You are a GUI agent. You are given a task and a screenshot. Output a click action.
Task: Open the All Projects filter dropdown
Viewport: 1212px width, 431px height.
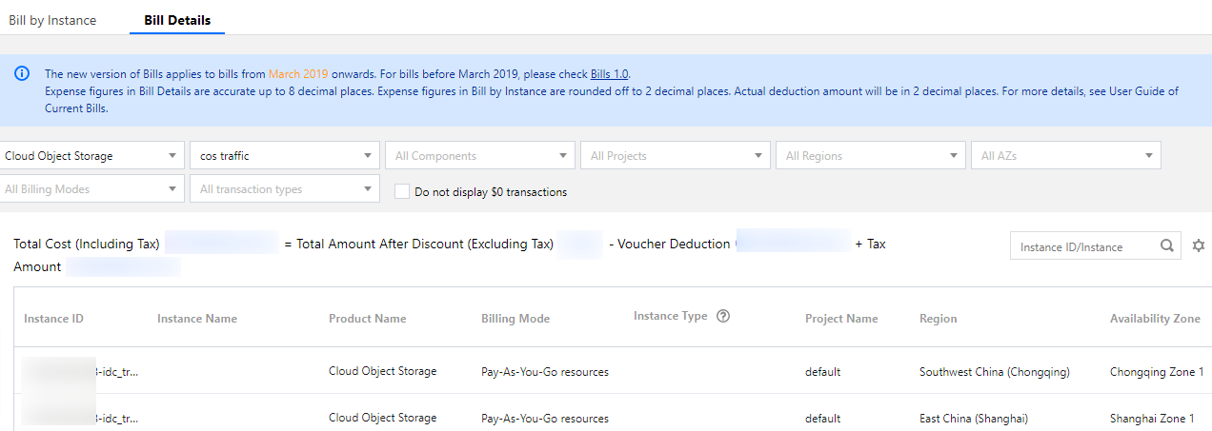676,156
